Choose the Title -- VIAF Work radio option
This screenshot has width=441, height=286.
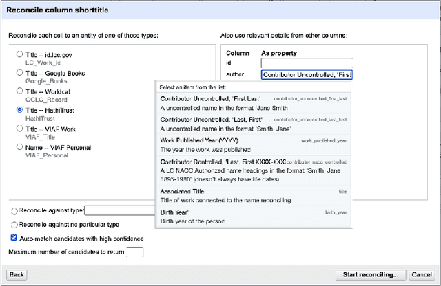point(19,129)
